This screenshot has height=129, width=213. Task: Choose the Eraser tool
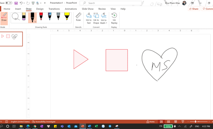click(x=24, y=16)
